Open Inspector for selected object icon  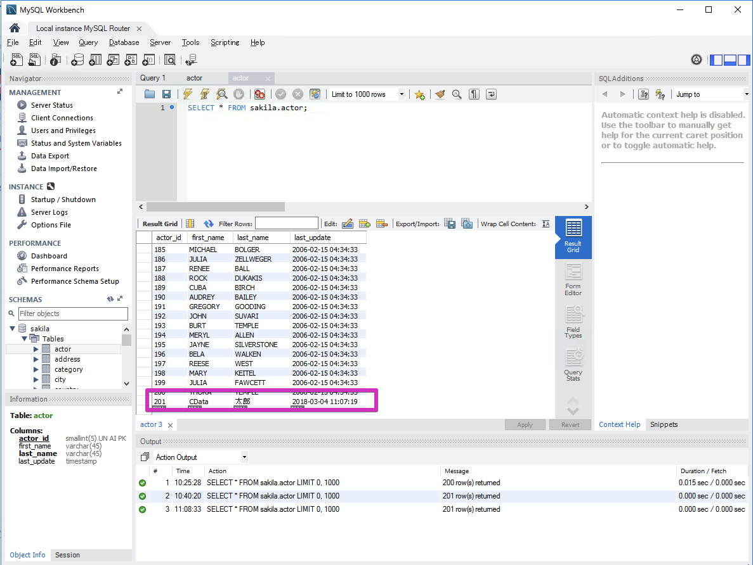point(56,60)
